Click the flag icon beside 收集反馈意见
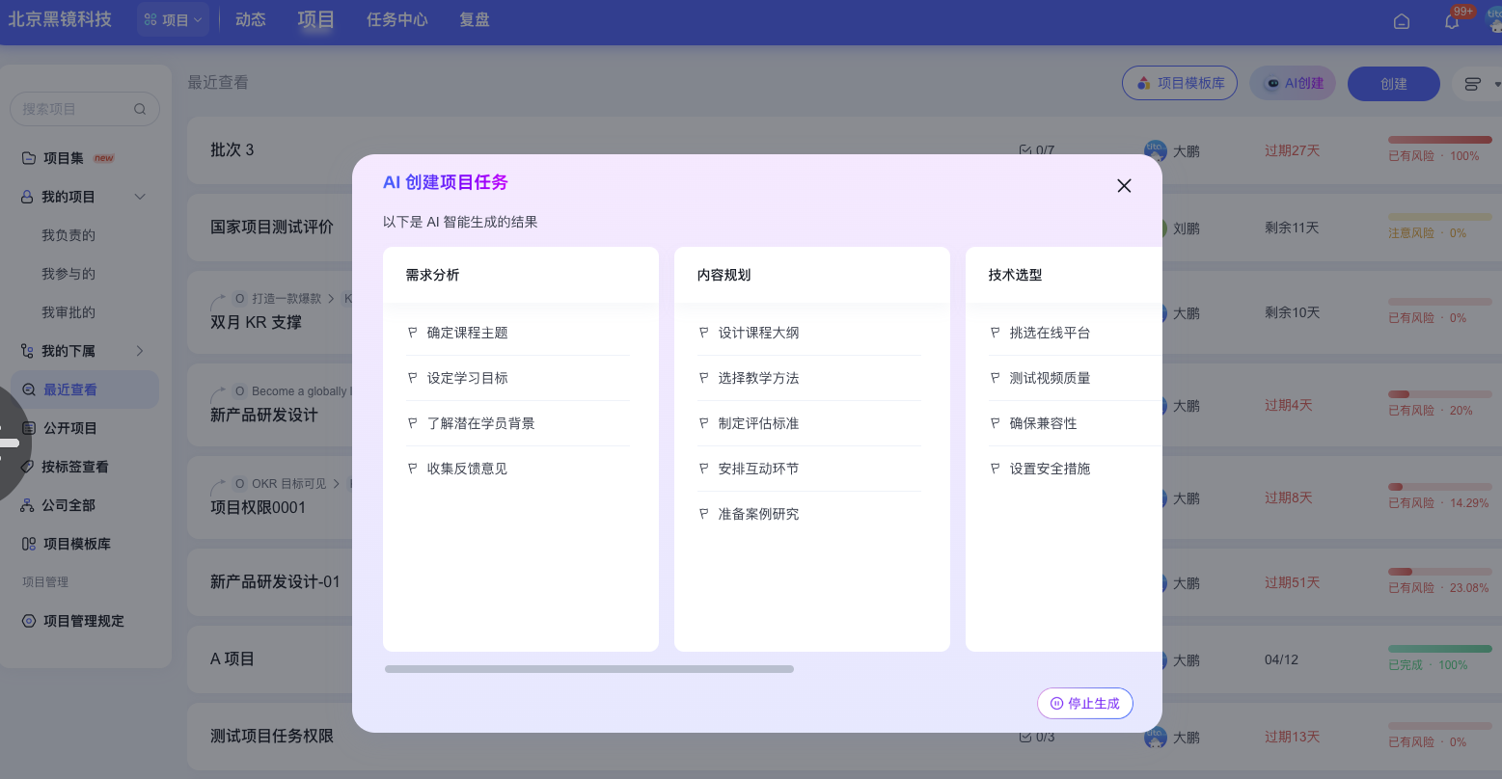Viewport: 1502px width, 779px height. pyautogui.click(x=413, y=469)
